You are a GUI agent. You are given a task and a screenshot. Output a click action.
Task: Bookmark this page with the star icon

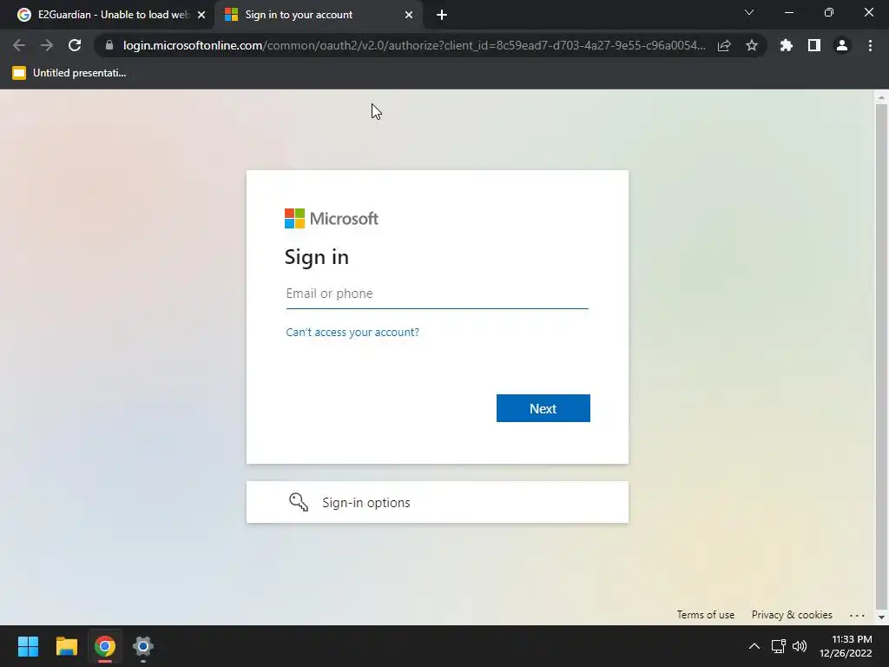pyautogui.click(x=752, y=45)
